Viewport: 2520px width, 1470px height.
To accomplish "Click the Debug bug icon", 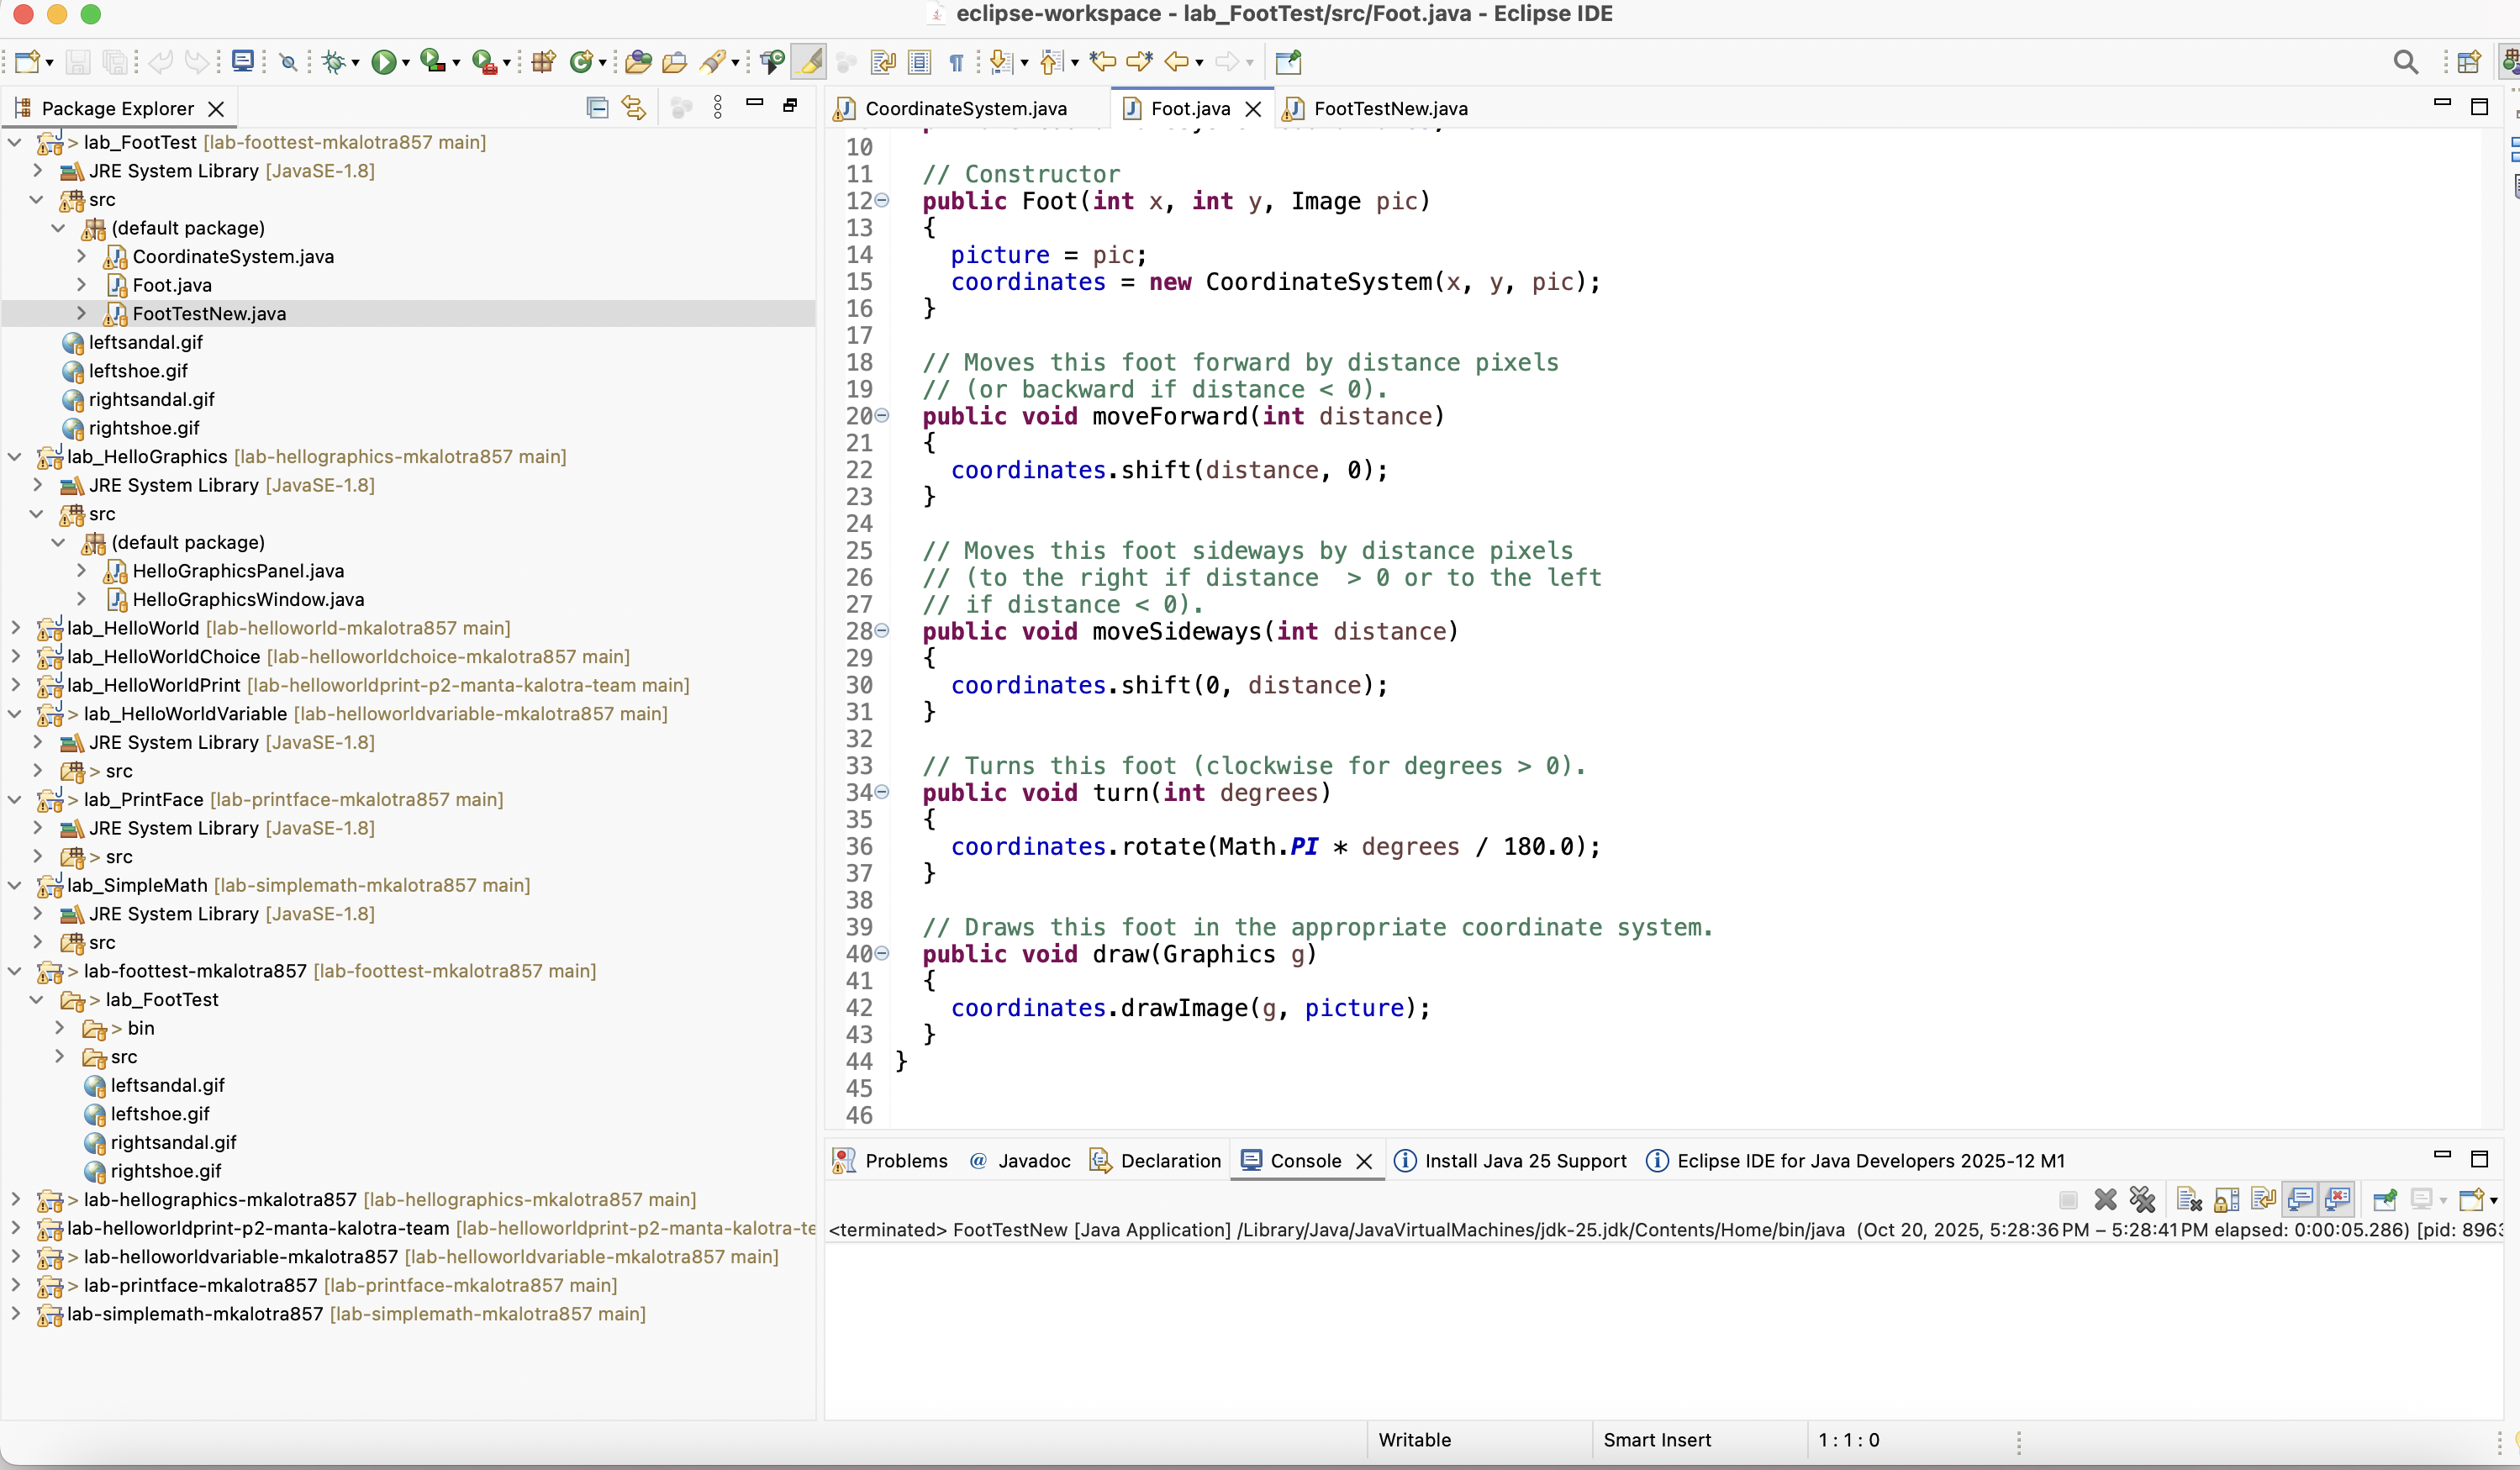I will click(x=333, y=63).
